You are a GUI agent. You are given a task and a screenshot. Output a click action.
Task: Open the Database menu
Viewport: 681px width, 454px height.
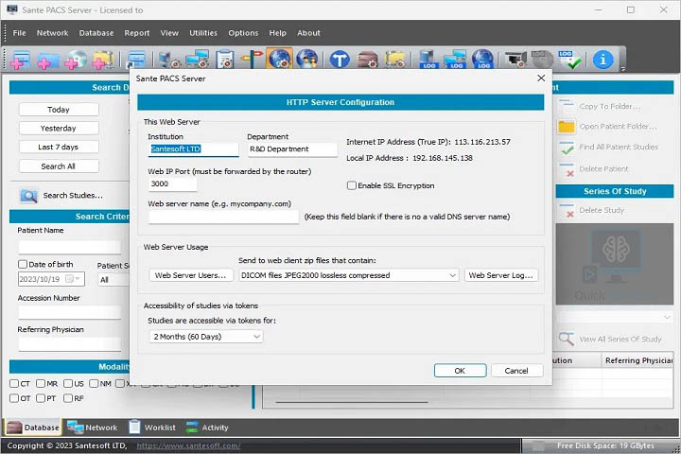point(96,33)
